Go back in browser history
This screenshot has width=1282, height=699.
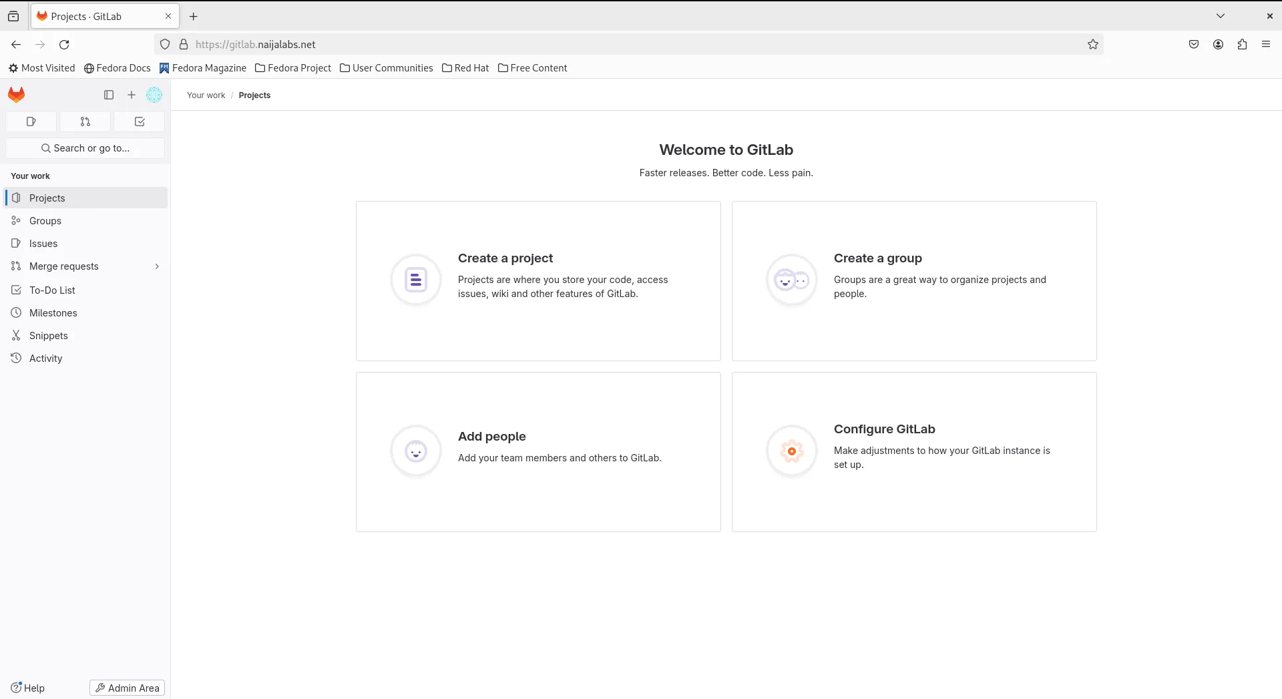pos(16,44)
